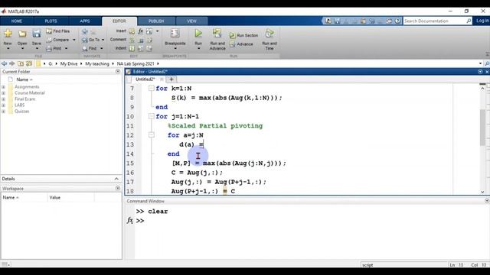This screenshot has width=490, height=275.
Task: Click the Run and Time icon
Action: click(269, 33)
